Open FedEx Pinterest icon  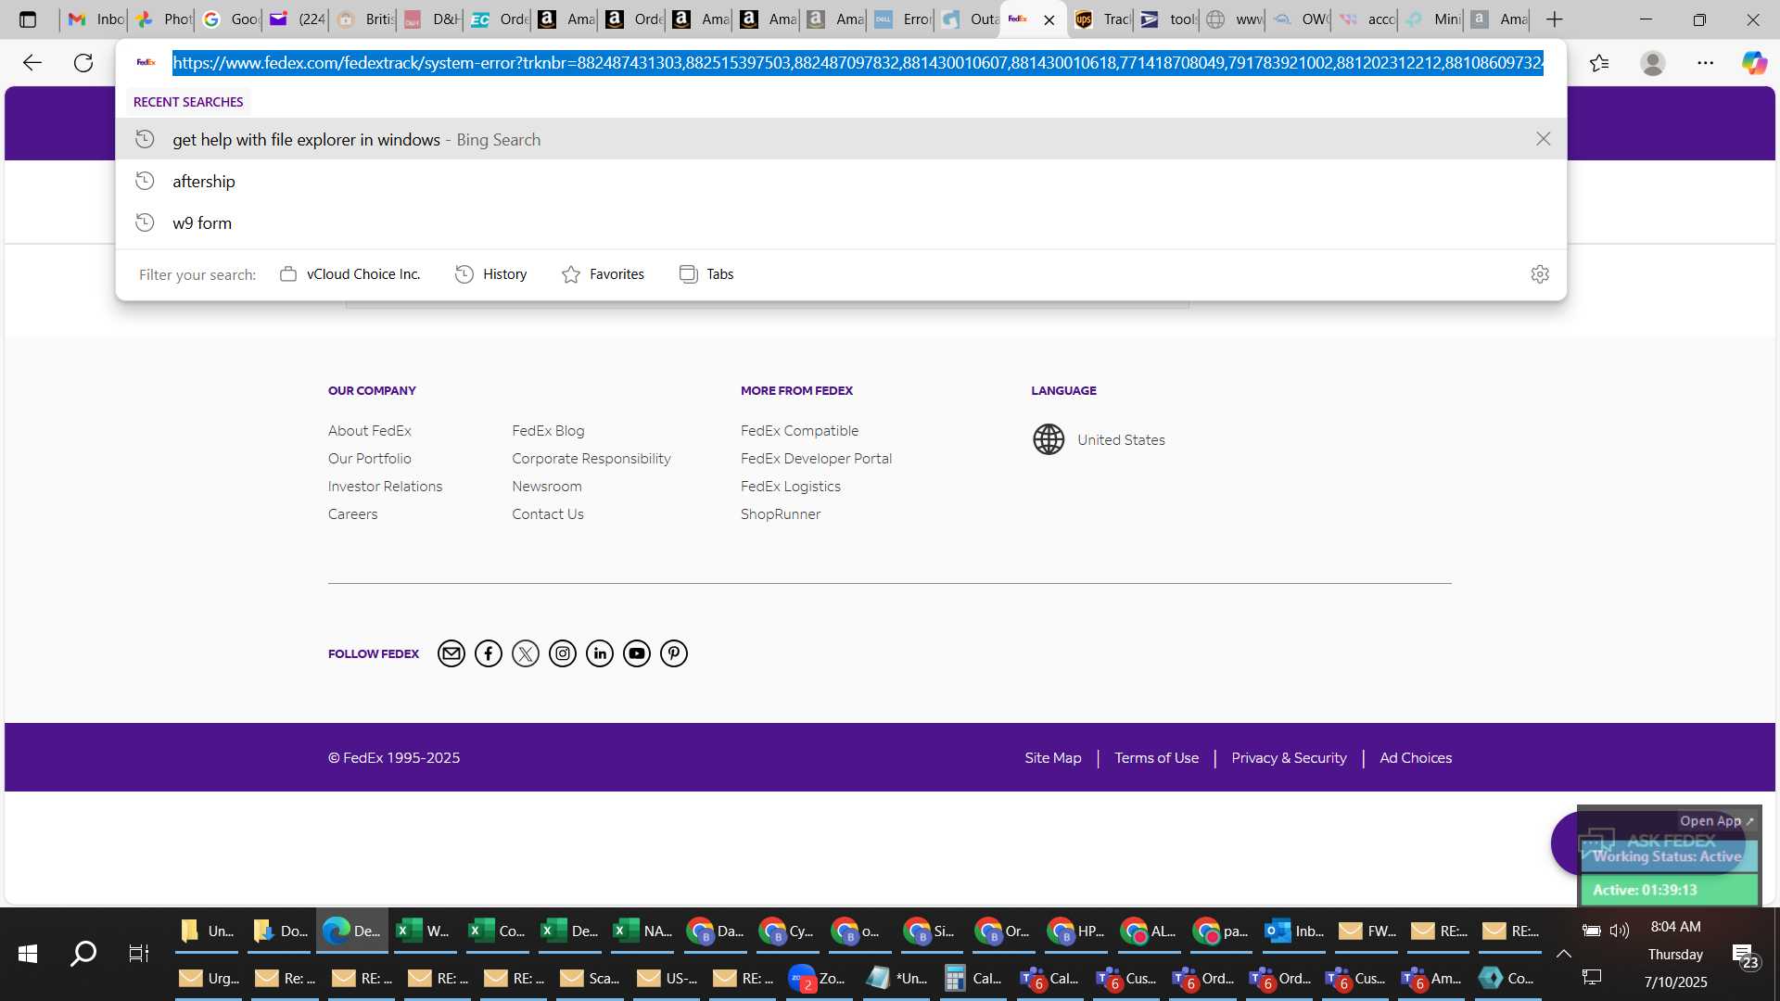pos(674,653)
